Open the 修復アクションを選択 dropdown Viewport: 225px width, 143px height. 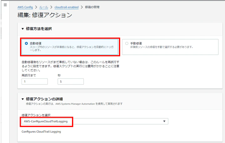pyautogui.click(x=95, y=121)
